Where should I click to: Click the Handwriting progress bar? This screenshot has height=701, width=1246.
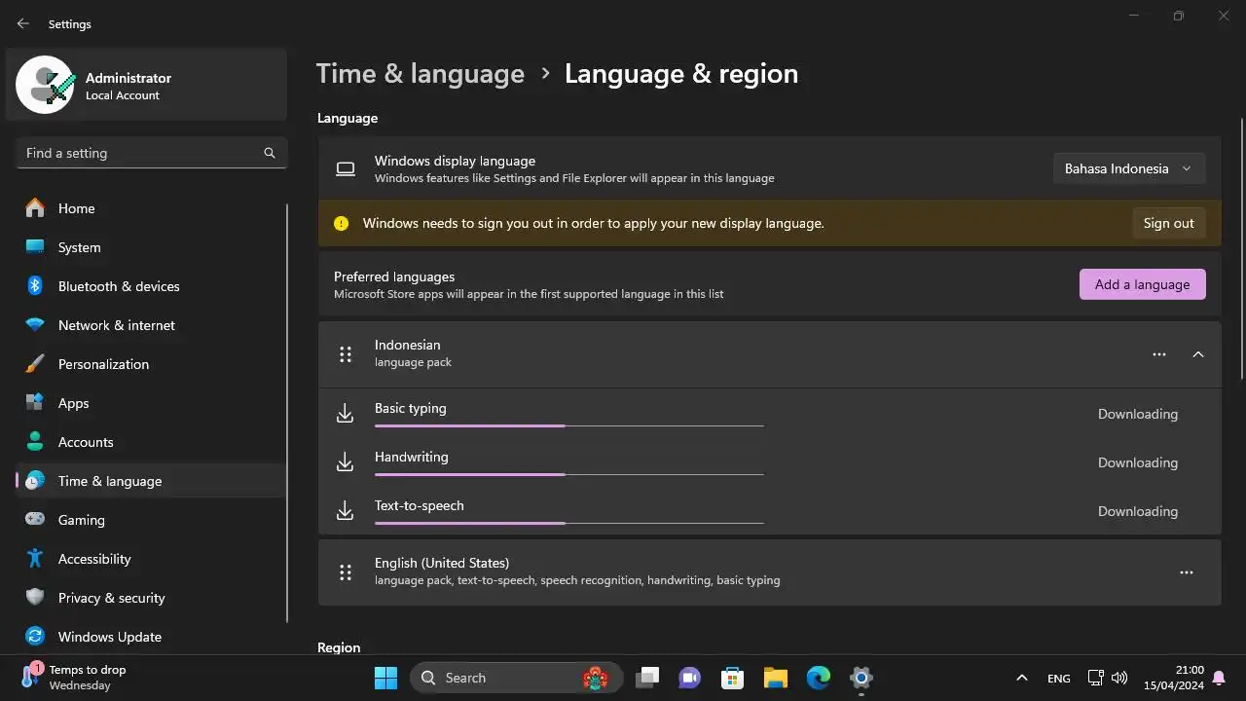(569, 474)
